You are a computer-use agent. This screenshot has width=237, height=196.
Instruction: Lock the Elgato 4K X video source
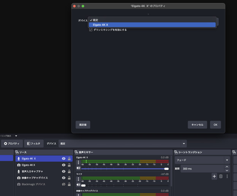point(69,165)
